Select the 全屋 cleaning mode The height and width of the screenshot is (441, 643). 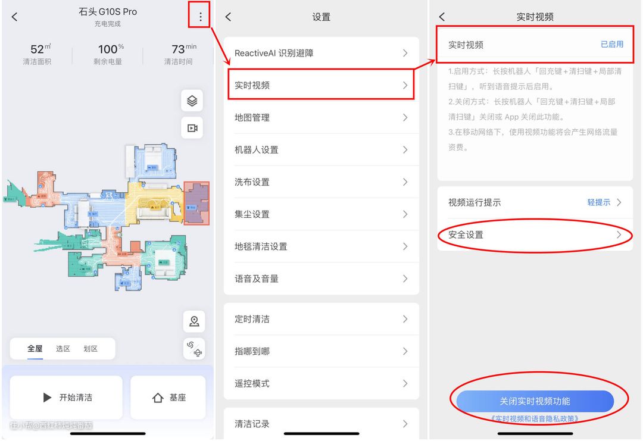(x=35, y=349)
